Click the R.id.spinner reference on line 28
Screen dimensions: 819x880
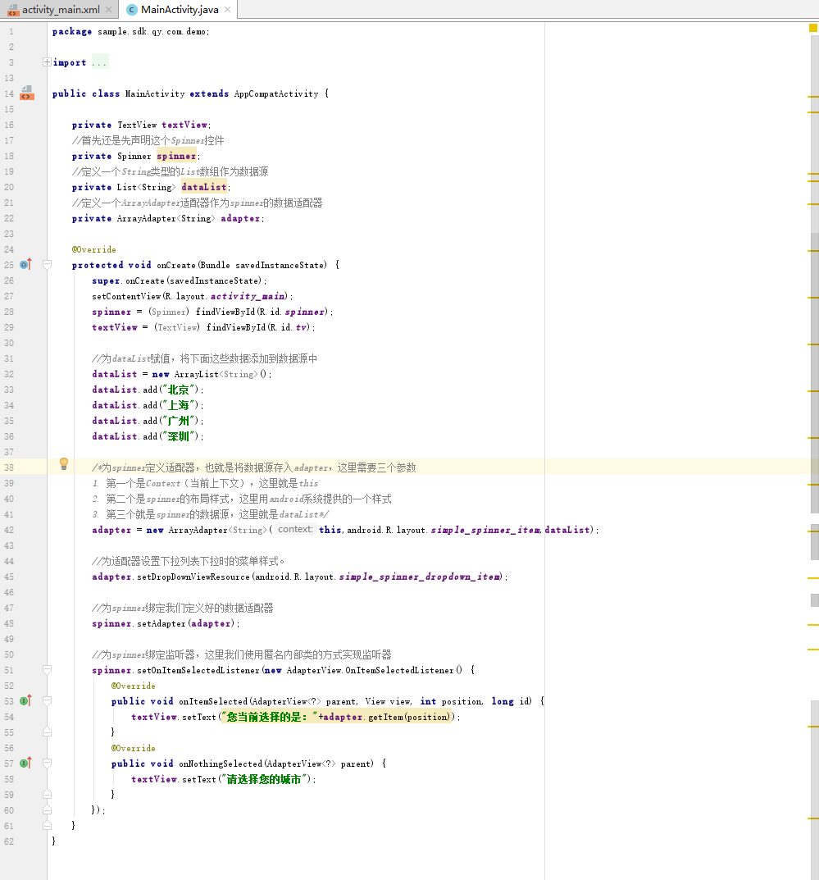point(305,312)
